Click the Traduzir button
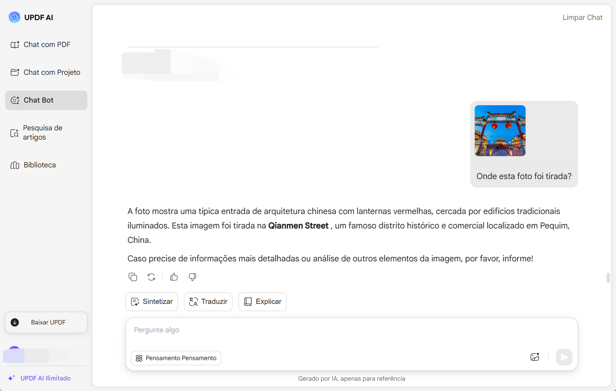The width and height of the screenshot is (616, 391). coord(208,301)
